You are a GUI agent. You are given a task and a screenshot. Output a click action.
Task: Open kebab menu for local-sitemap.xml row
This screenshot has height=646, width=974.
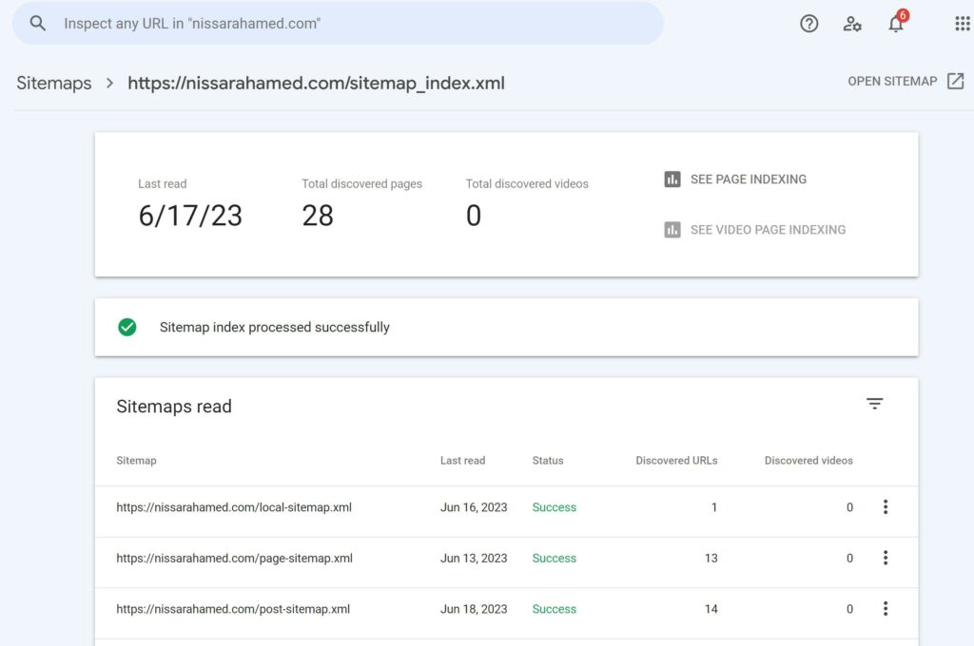pyautogui.click(x=886, y=507)
